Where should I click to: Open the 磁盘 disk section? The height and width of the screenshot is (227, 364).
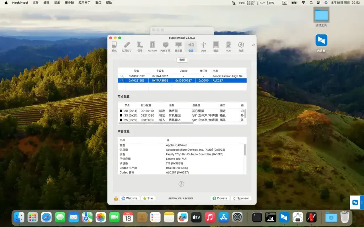tap(216, 46)
